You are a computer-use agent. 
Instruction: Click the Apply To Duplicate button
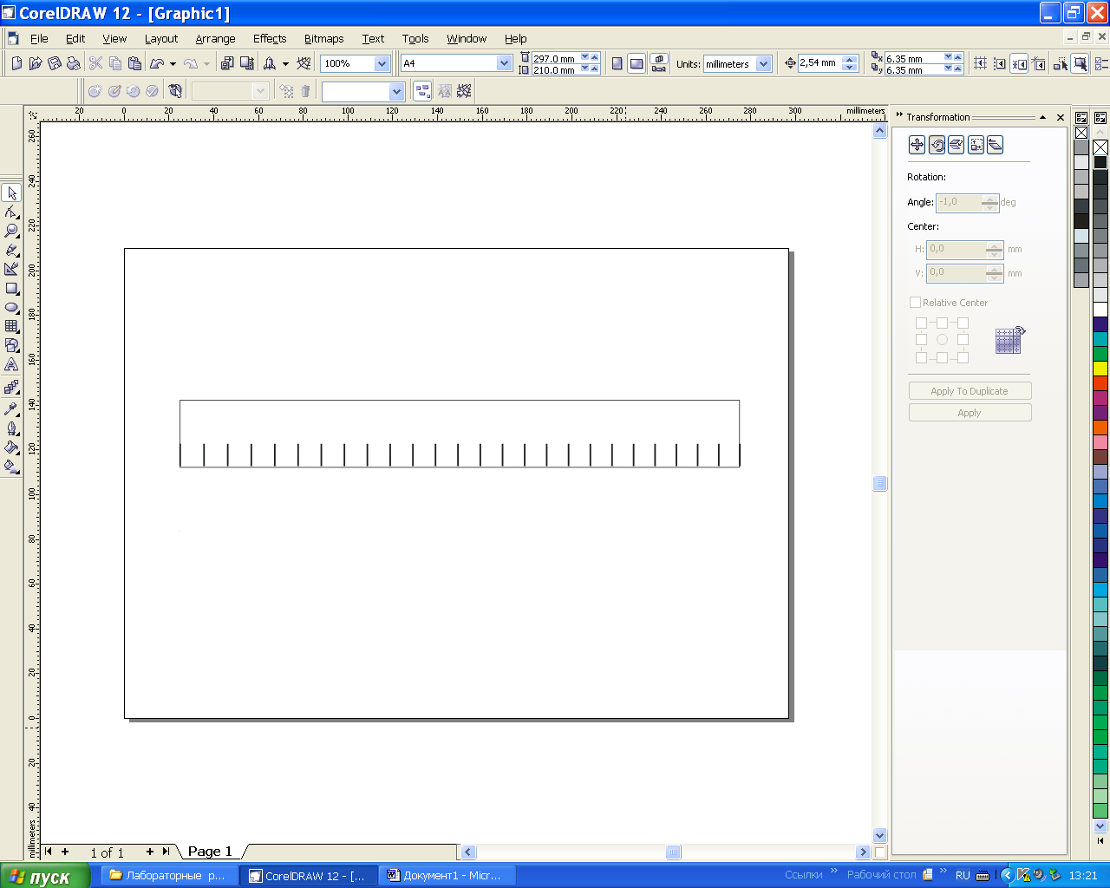pyautogui.click(x=970, y=391)
